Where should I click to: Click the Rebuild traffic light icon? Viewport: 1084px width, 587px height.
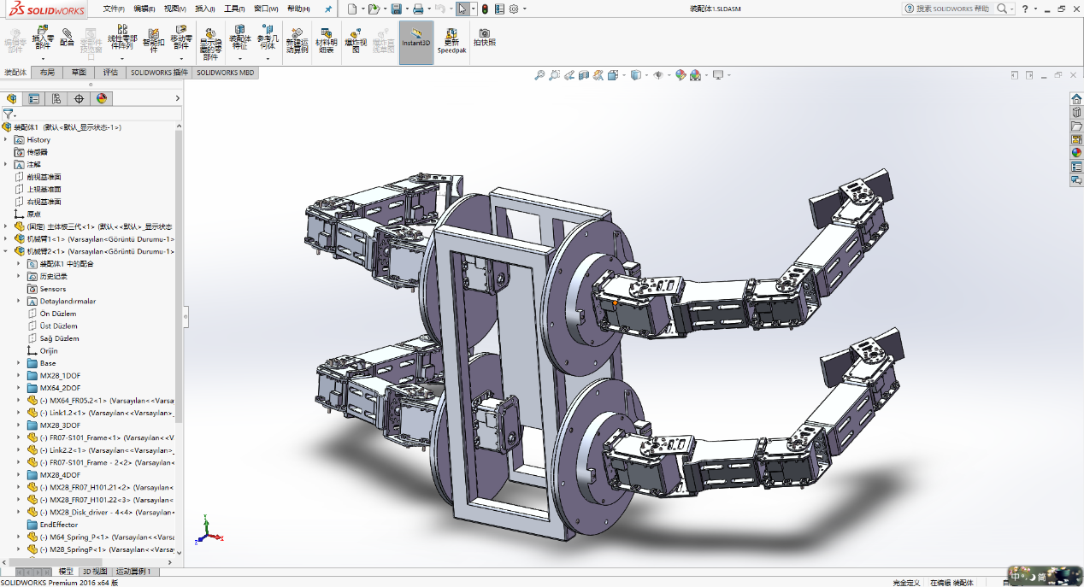coord(485,9)
